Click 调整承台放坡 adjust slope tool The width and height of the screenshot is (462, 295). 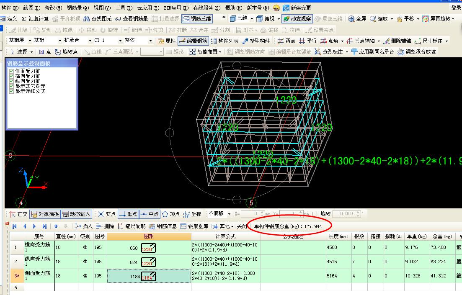coord(417,52)
